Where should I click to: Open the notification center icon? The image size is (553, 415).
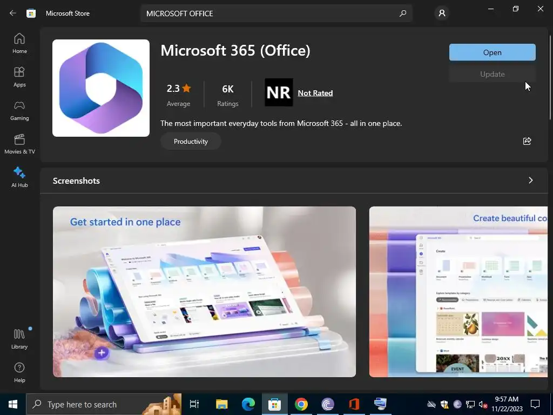pyautogui.click(x=535, y=404)
